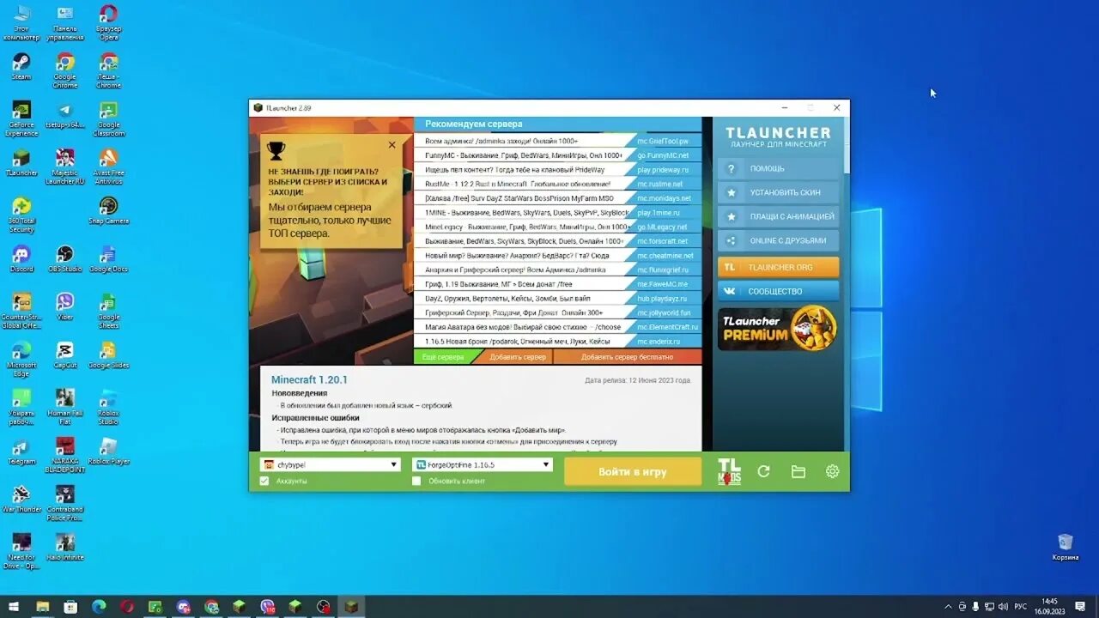Open the Помощь help button
This screenshot has width=1099, height=618.
[x=778, y=168]
